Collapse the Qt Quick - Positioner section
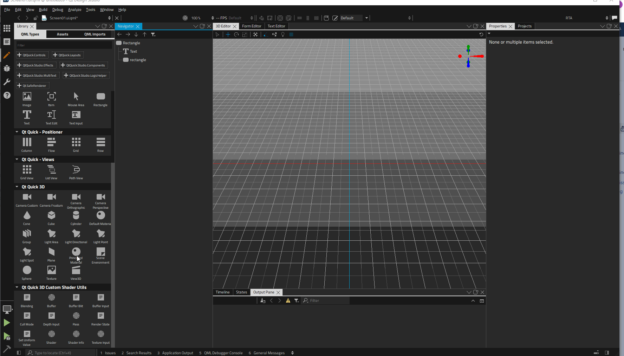The width and height of the screenshot is (624, 356). [17, 132]
